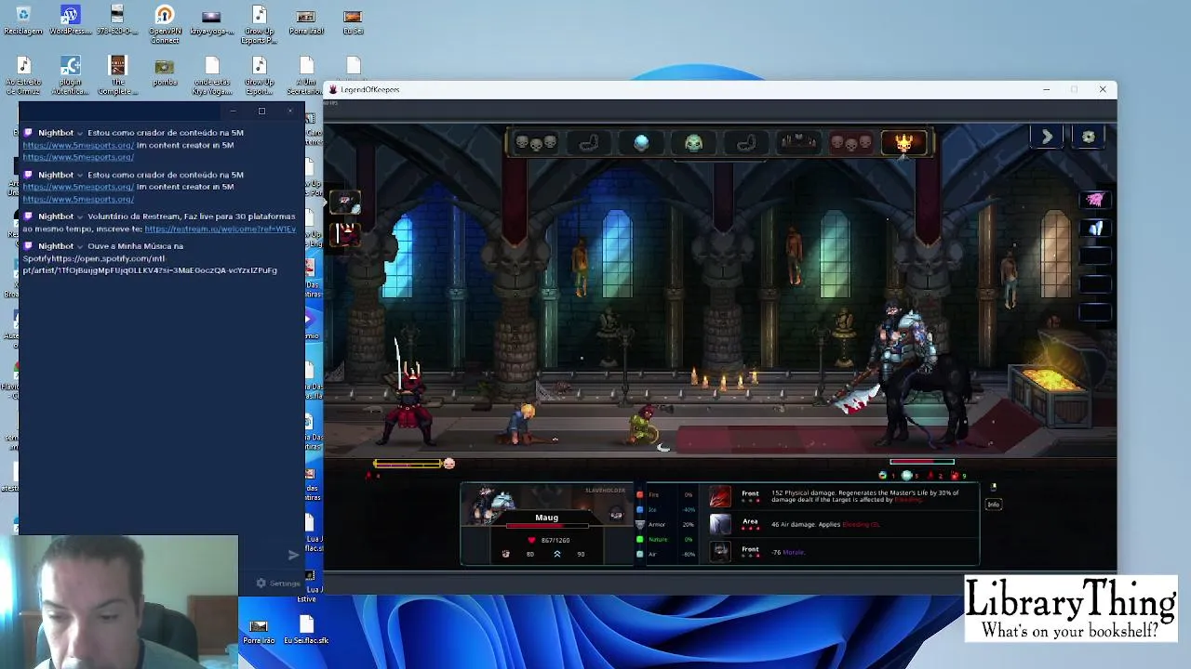Click Maug's red health bar
Image resolution: width=1191 pixels, height=669 pixels.
pyautogui.click(x=546, y=527)
